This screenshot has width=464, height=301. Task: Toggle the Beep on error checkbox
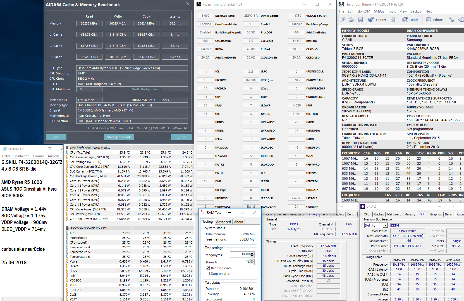(208, 268)
